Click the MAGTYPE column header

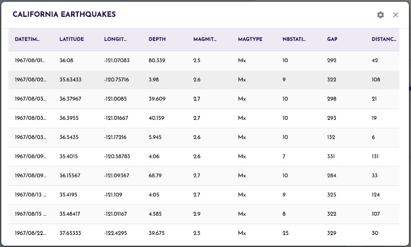pos(250,39)
